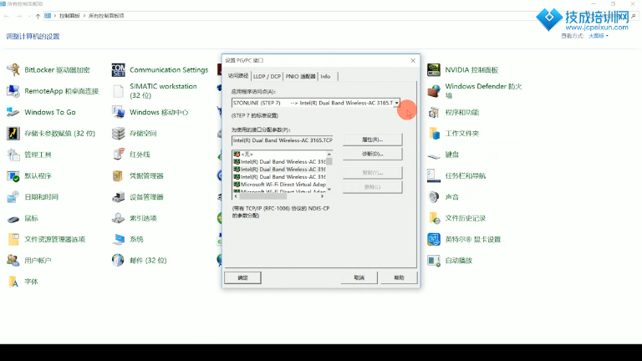Screen dimensions: 642x361
Task: Open 查看方式 大图标 dropdown
Action: 599,36
